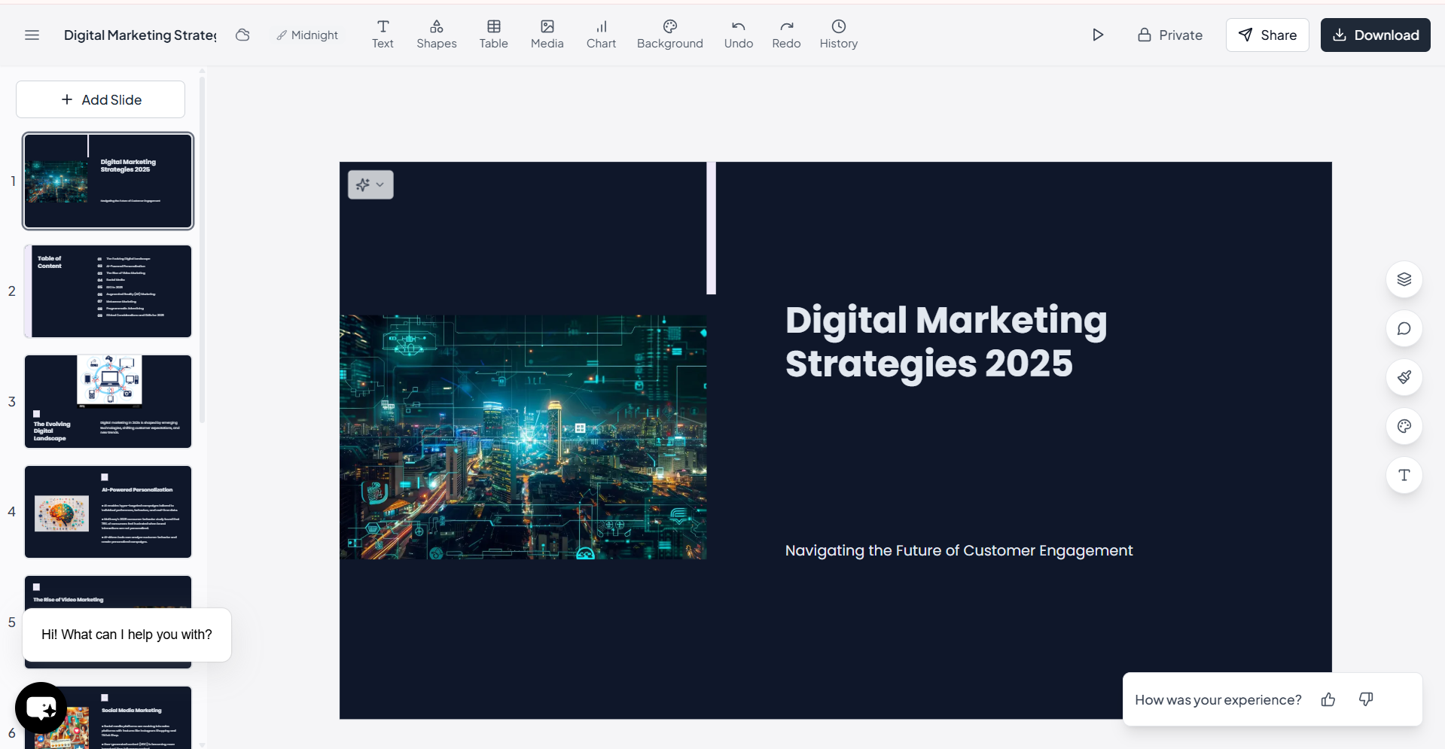The height and width of the screenshot is (749, 1445).
Task: Select the city skyline image on slide
Action: pyautogui.click(x=523, y=437)
